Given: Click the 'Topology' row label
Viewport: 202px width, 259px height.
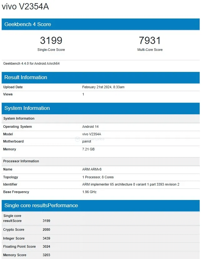Looking at the screenshot, I should pos(11,177).
